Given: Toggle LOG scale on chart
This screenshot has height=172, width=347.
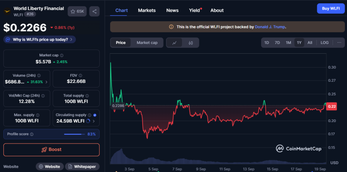Looking at the screenshot, I should point(325,43).
